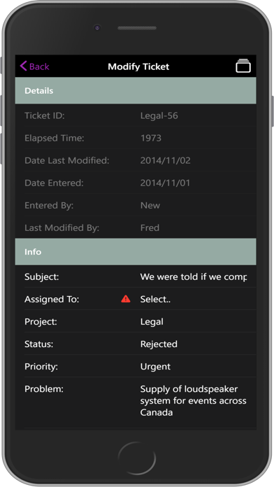Change the Priority value Urgent
Viewport: 274px width, 487px height.
[x=155, y=367]
